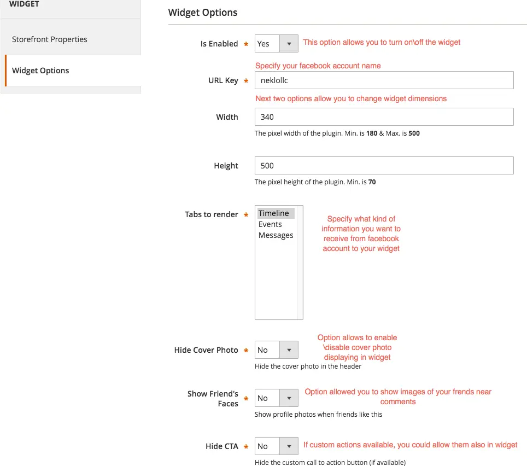Open the Is Enabled dropdown arrow
The width and height of the screenshot is (527, 466).
(289, 44)
